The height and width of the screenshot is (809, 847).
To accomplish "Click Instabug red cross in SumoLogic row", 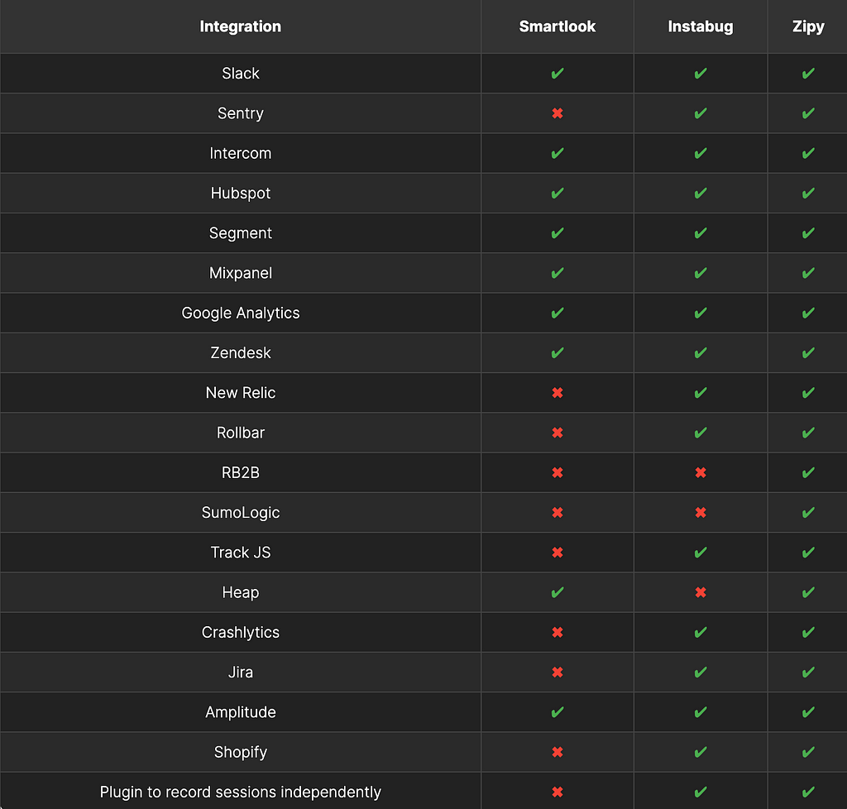I will tap(700, 513).
